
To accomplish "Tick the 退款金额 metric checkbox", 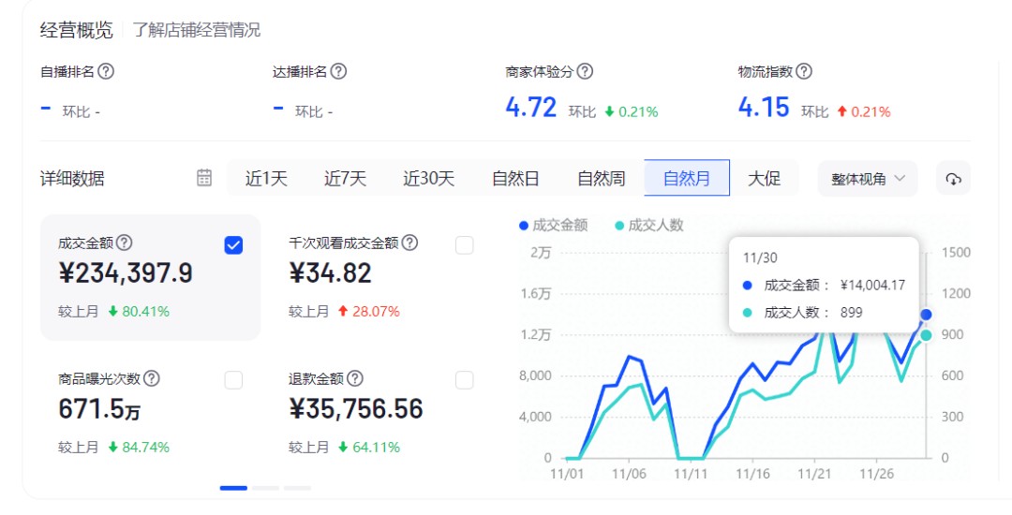I will (x=464, y=380).
